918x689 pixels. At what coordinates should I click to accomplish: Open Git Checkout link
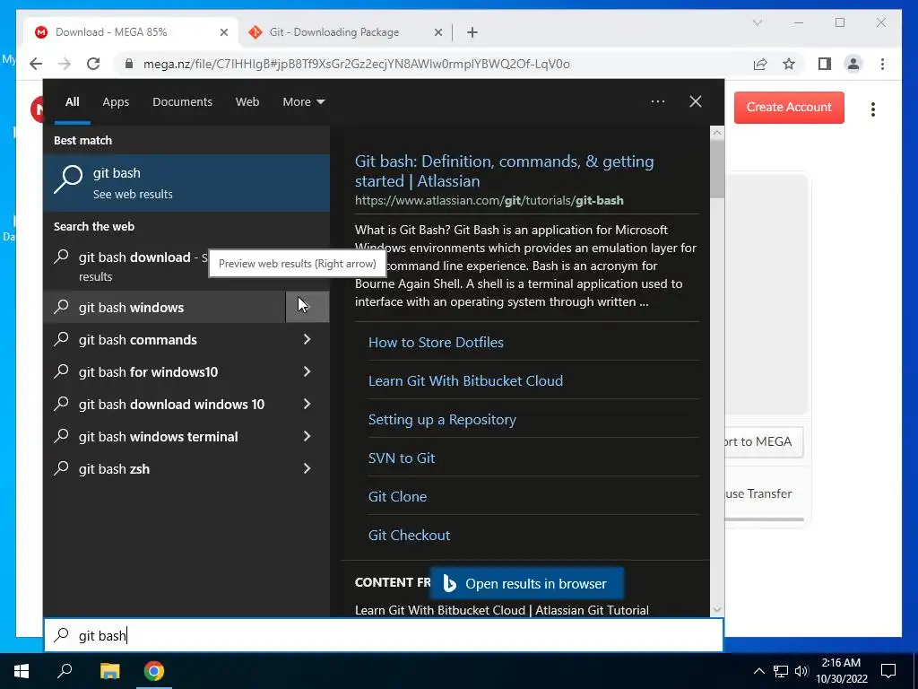[409, 535]
